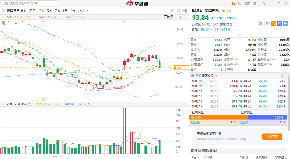The width and height of the screenshot is (290, 159).
Task: Open the message envelope icon
Action: 247,3
